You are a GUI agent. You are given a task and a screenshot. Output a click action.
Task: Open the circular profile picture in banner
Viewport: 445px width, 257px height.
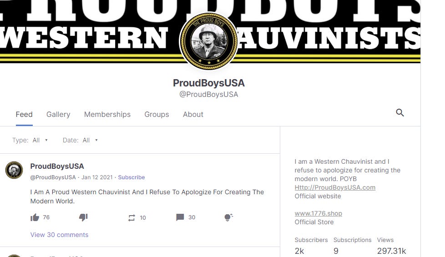[x=208, y=41]
